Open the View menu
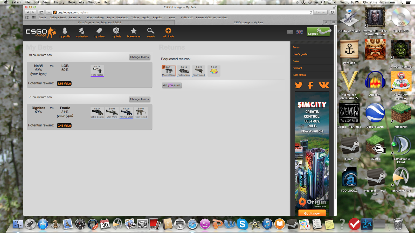 coord(46,2)
